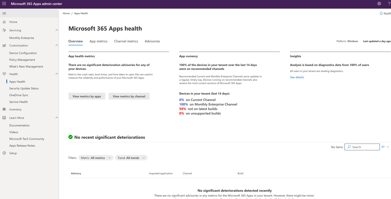
Task: Open the app launcher waffle menu
Action: [4, 4]
